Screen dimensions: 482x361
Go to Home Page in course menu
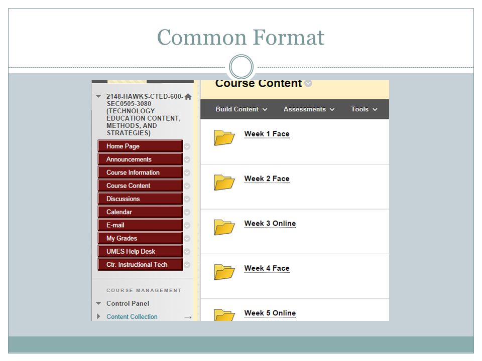(140, 146)
